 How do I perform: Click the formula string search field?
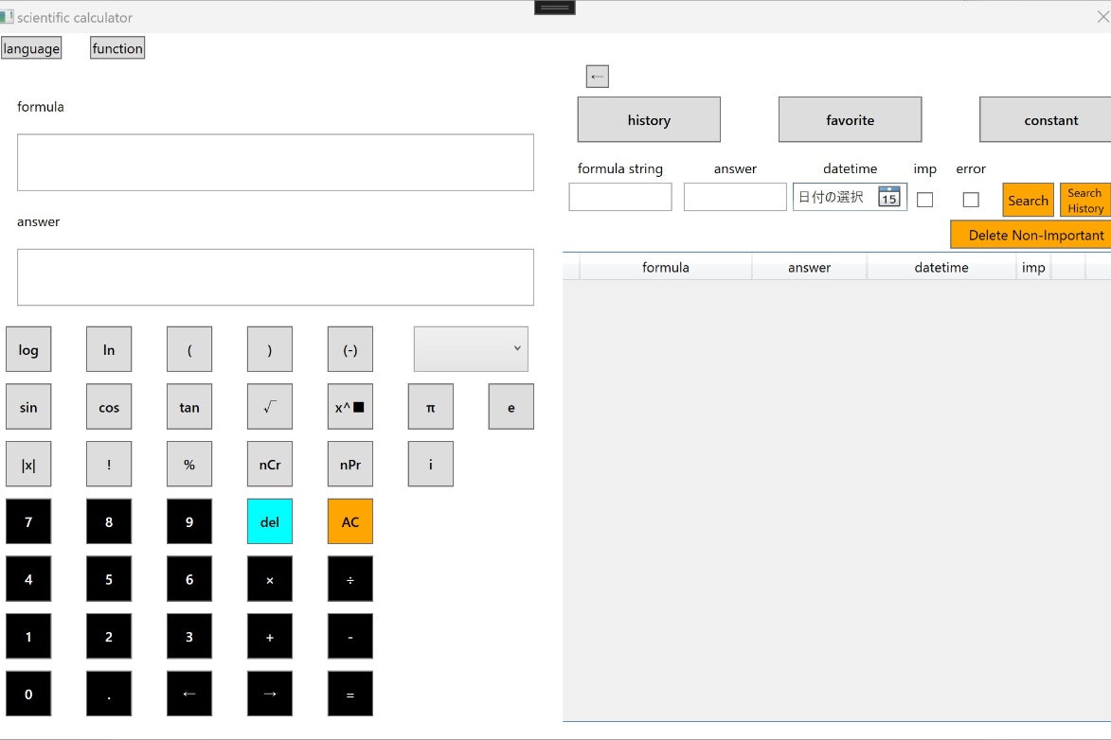pyautogui.click(x=620, y=197)
